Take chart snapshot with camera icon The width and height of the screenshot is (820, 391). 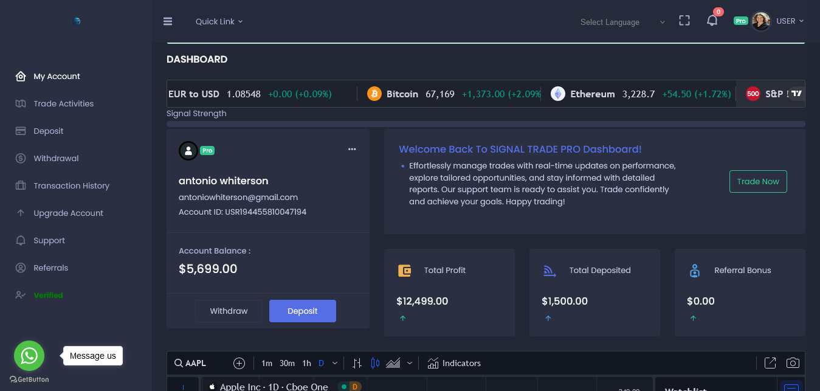coord(793,363)
